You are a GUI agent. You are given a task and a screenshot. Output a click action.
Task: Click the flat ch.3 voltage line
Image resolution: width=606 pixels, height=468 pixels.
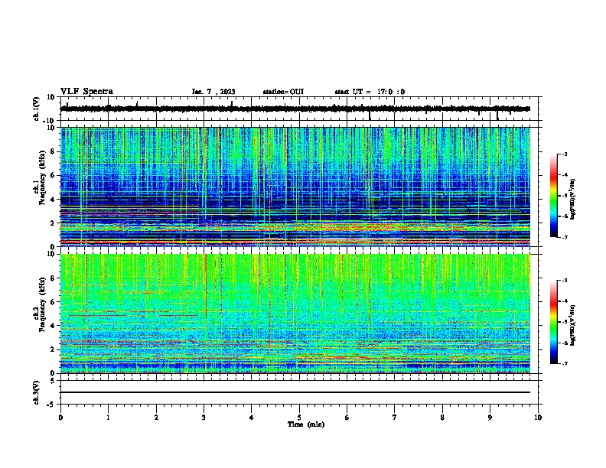[295, 392]
